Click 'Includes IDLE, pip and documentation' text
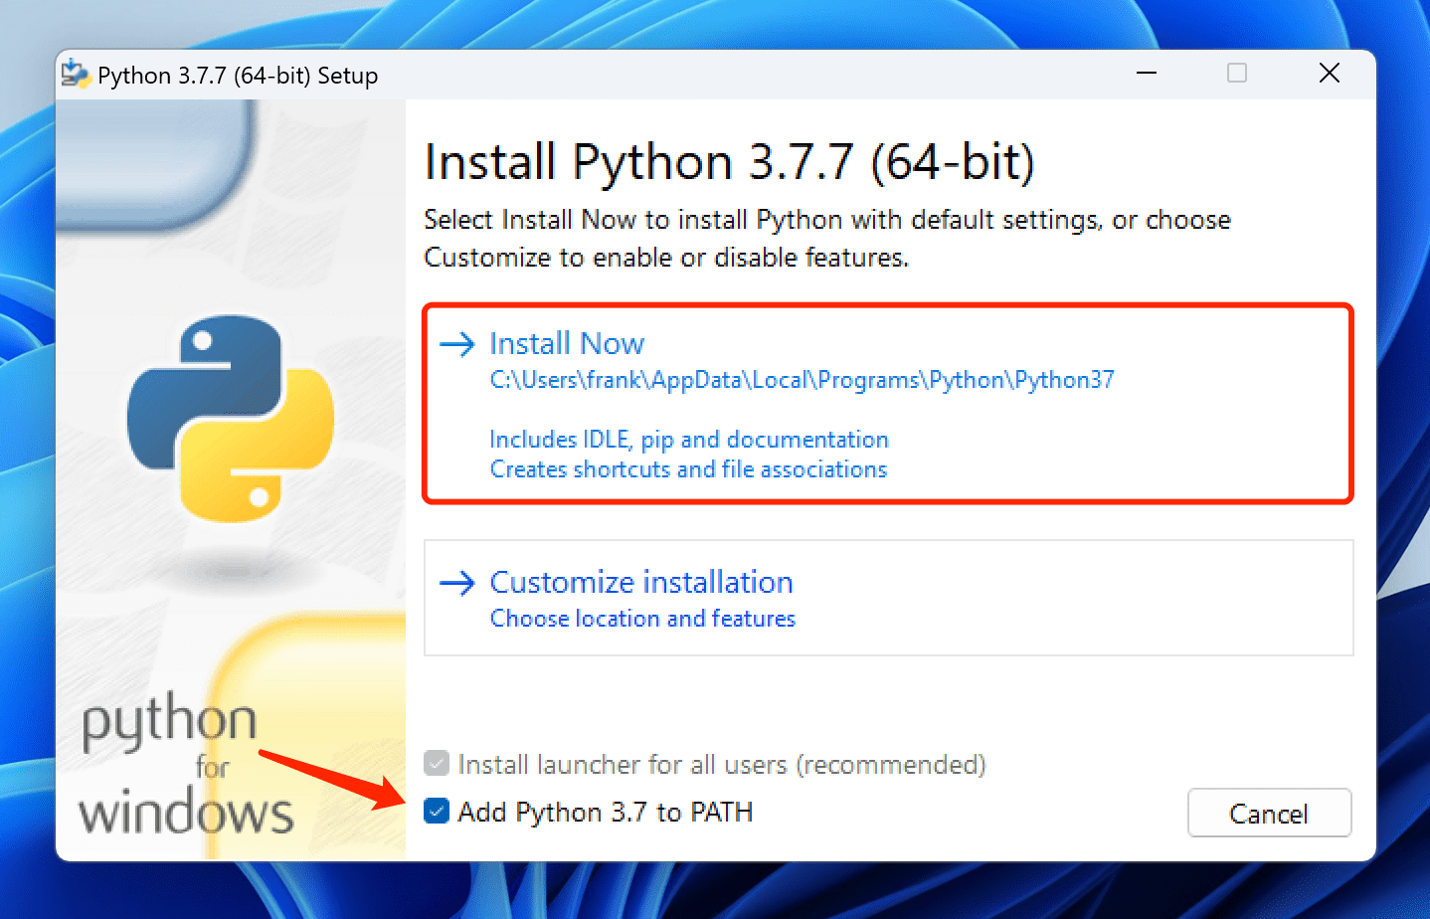 point(688,440)
